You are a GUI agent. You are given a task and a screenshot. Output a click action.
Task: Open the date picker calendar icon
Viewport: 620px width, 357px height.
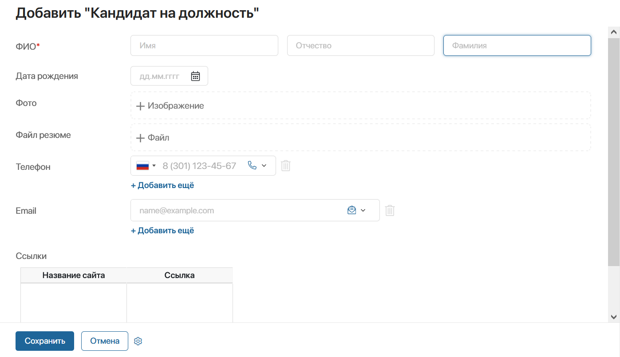195,76
